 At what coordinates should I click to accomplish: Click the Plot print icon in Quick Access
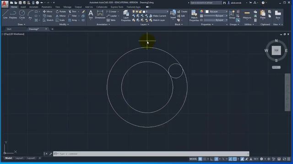38,3
